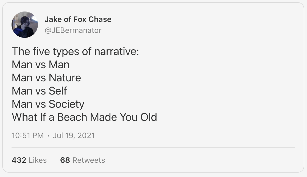Click the word "Self" in the tweet

(58, 91)
